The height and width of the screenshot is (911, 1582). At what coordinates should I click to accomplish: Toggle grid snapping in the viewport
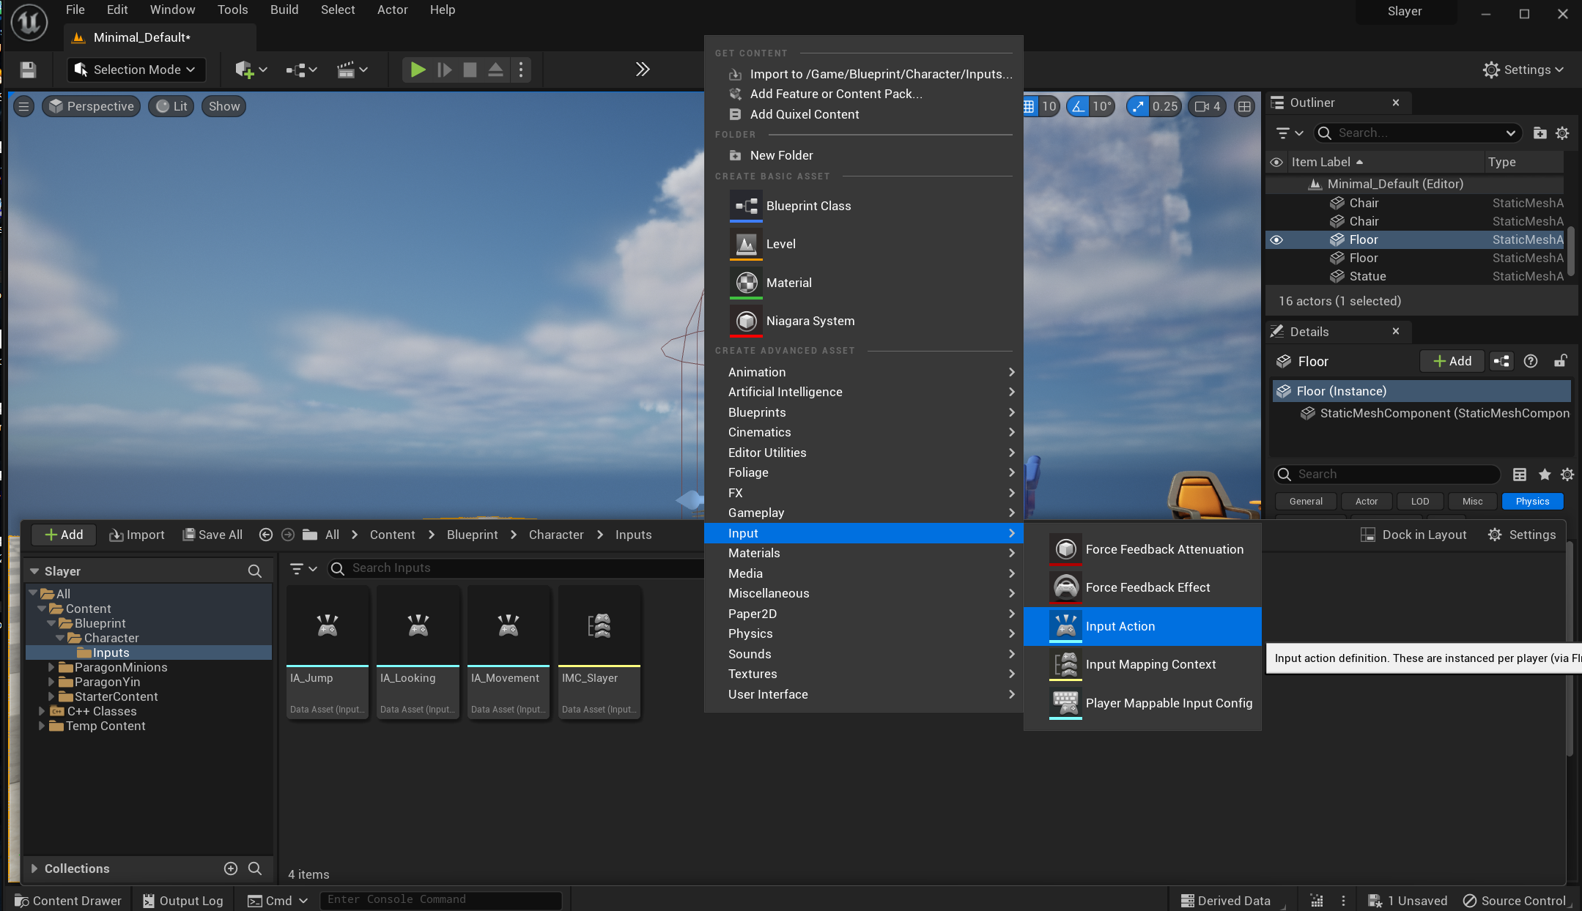pyautogui.click(x=1029, y=106)
